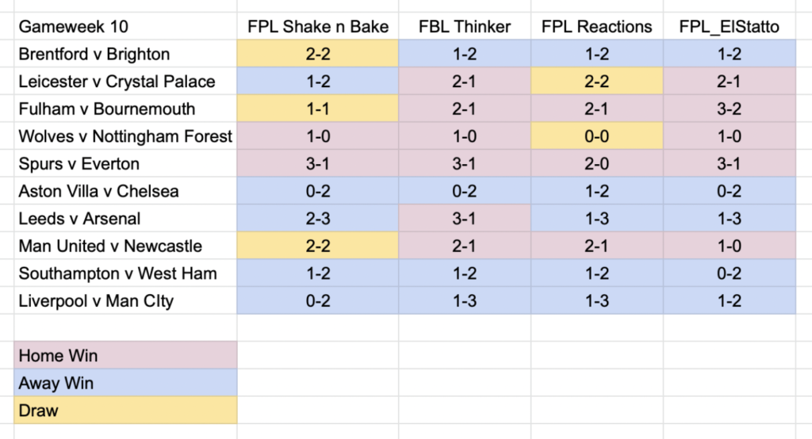Select the Brentford v Brighton row label
Viewport: 812px width, 439px height.
(x=125, y=54)
